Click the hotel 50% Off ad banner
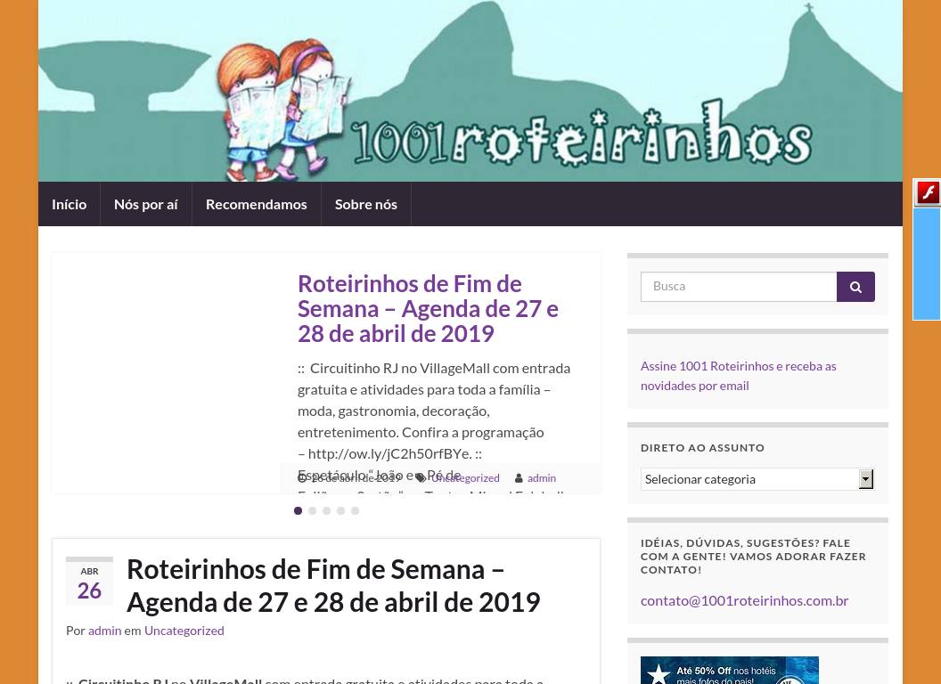 point(729,671)
